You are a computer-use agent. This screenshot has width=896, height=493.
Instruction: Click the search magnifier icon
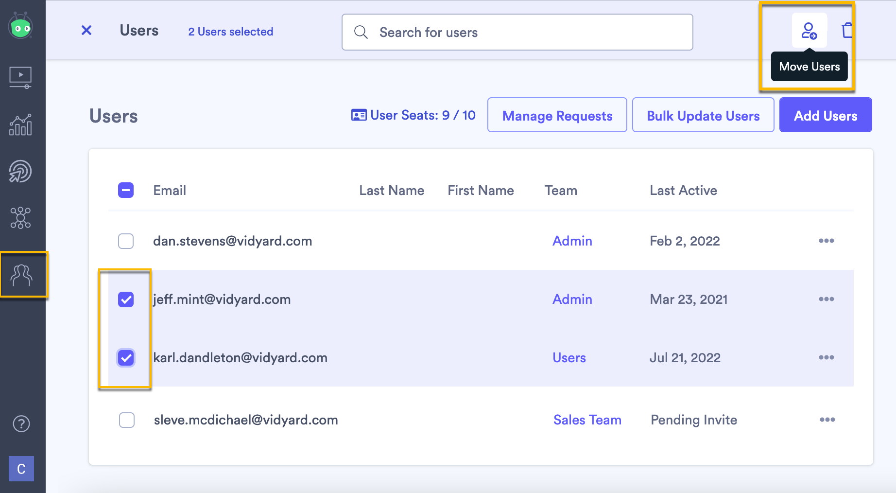point(361,32)
